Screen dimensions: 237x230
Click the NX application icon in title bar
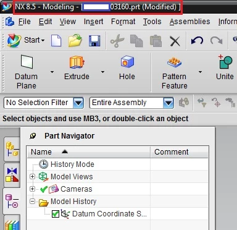tap(7, 7)
